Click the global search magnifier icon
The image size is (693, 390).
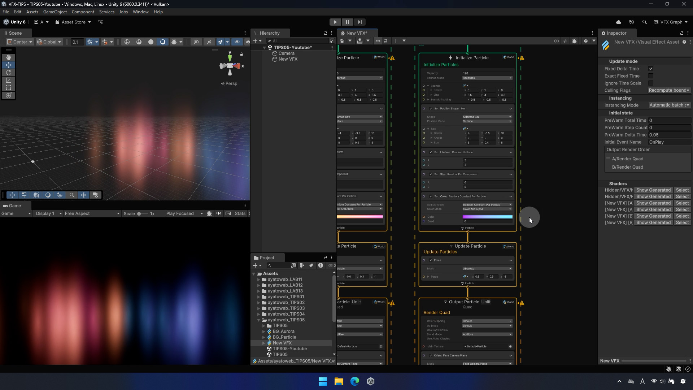644,22
